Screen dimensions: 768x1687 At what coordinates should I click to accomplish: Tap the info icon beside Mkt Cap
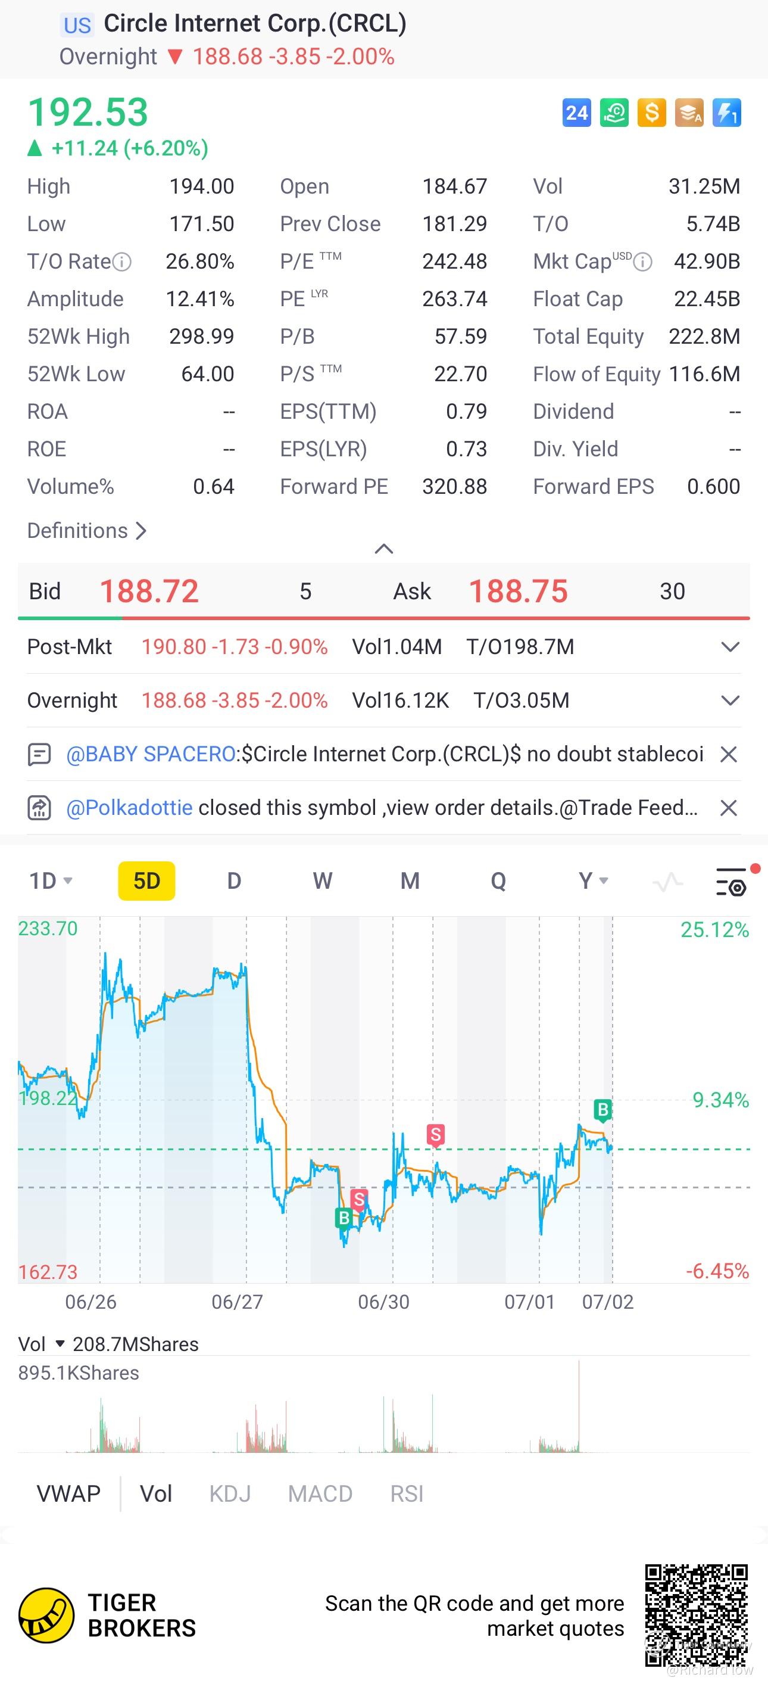pos(644,262)
